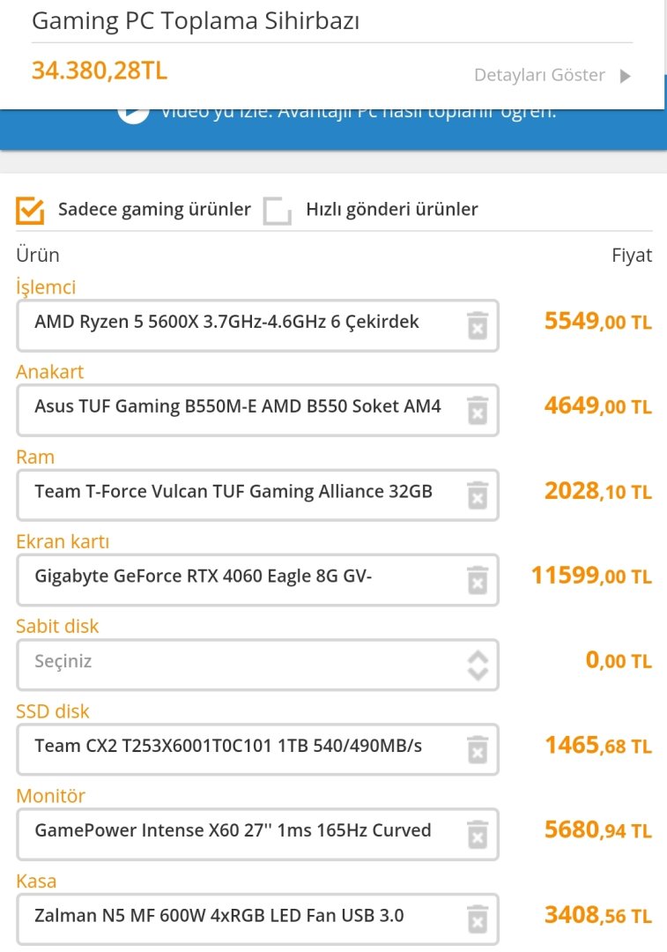
Task: Click the Monitör category label
Action: pyautogui.click(x=51, y=796)
